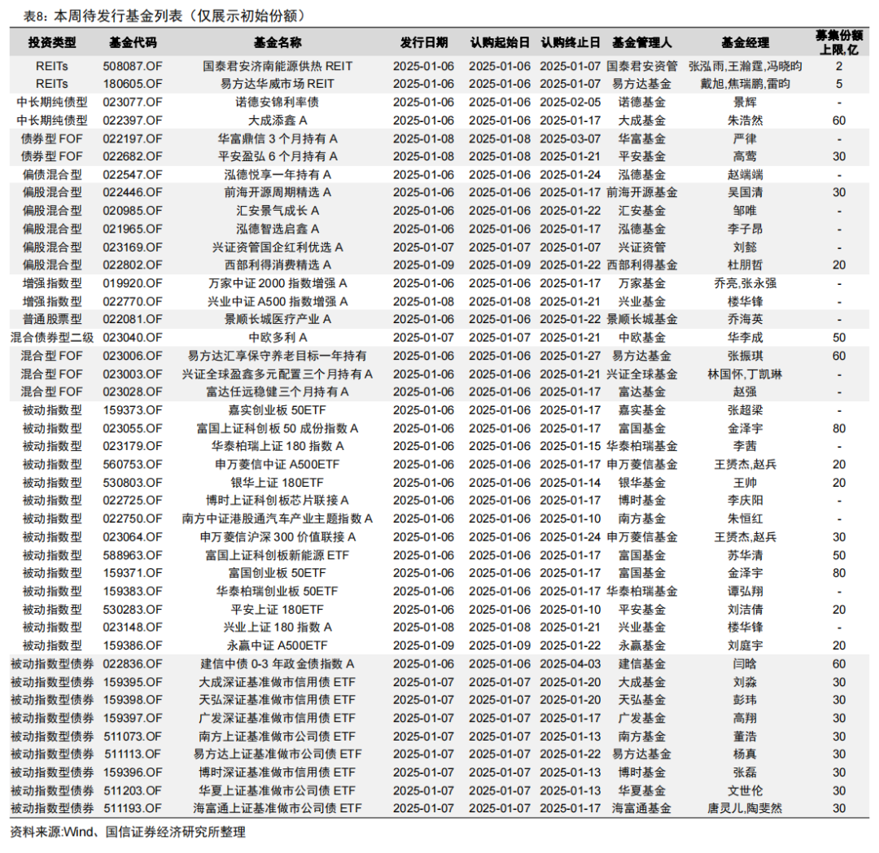Screen dimensions: 879x853
Task: Click fund name 海富通上证基准做市公司债 ETF
Action: 278,808
